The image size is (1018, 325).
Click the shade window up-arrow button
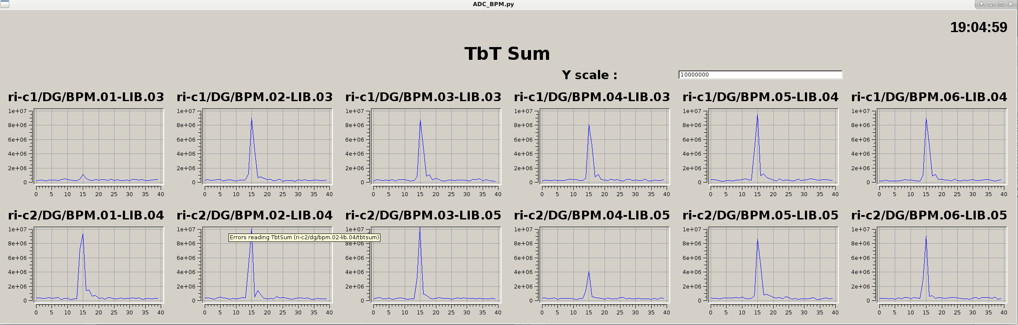pyautogui.click(x=981, y=4)
